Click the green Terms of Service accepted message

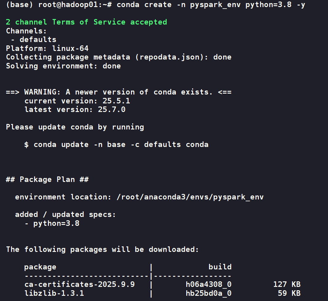(x=86, y=22)
